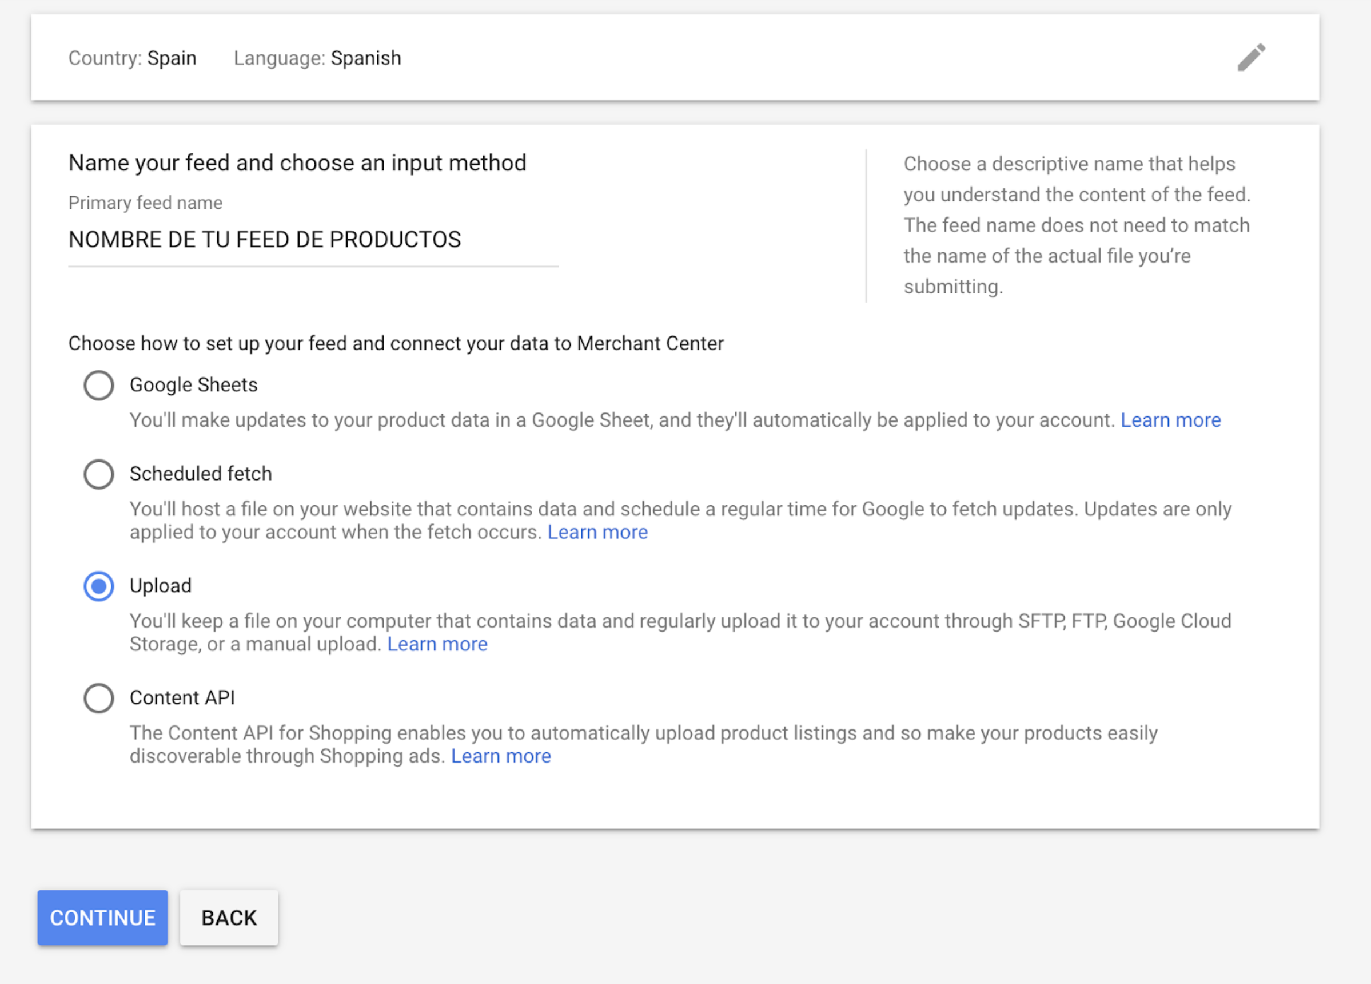Click the CONTINUE button
The image size is (1371, 984).
click(x=103, y=918)
